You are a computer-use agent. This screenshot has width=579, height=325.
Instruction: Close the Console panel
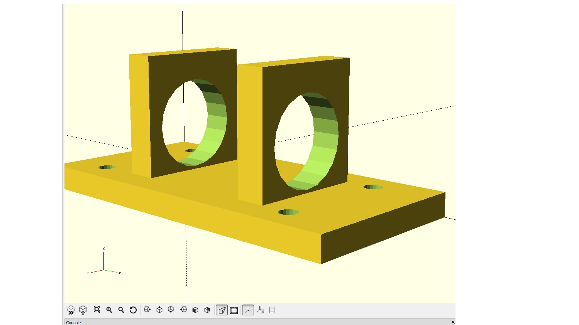(453, 322)
